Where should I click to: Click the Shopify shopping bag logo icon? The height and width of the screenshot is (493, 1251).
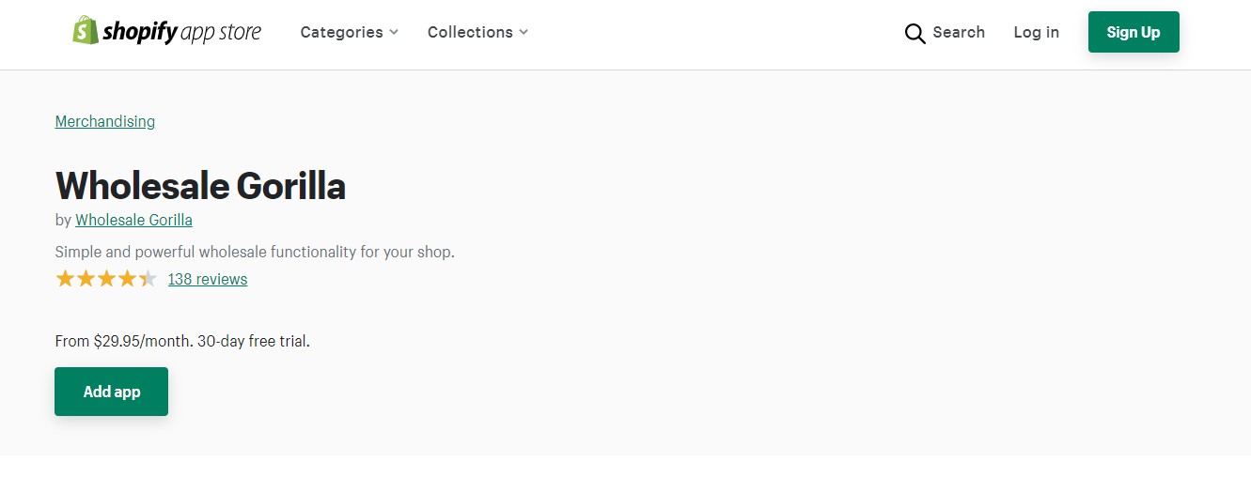point(86,31)
